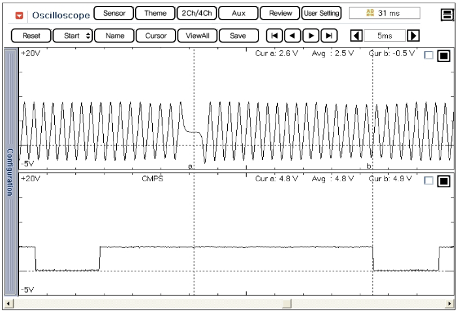The width and height of the screenshot is (457, 313).
Task: Toggle the filled black box on upper channel
Action: [x=444, y=55]
